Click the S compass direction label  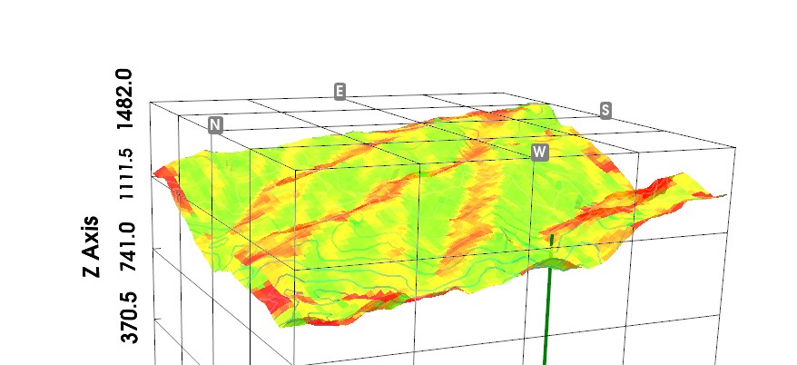(x=605, y=110)
